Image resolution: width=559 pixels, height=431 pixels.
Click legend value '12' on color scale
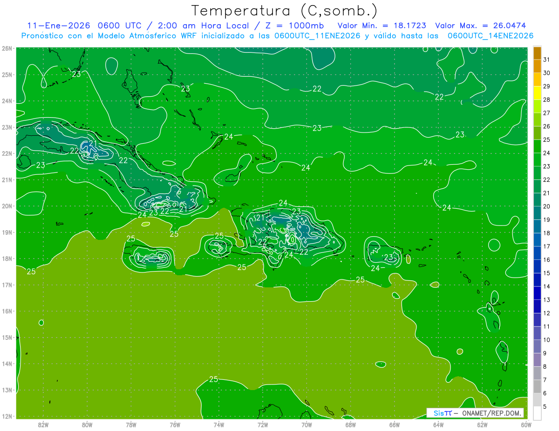pos(546,313)
